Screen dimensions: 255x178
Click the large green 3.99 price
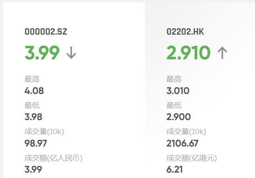[x=42, y=53]
